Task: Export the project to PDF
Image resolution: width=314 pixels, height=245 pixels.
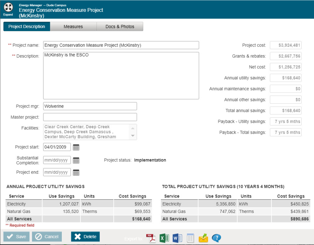Action: click(151, 238)
